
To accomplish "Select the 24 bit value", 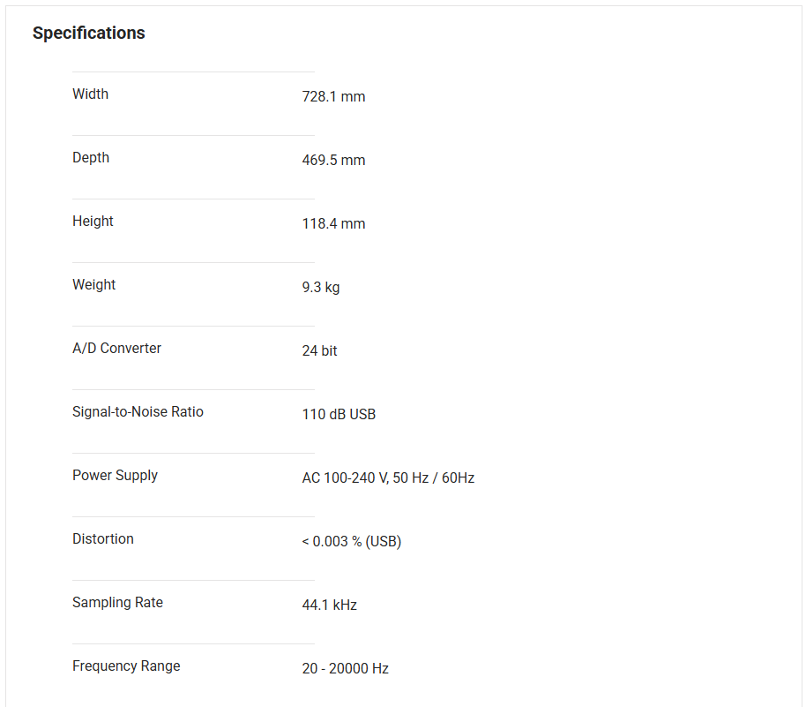I will pyautogui.click(x=320, y=351).
